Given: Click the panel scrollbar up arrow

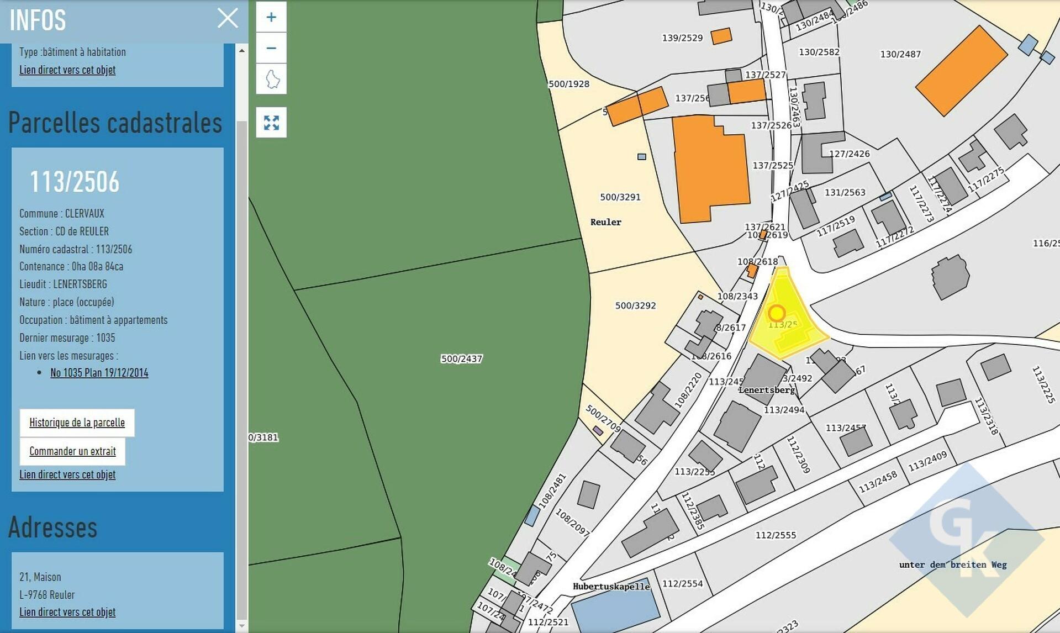Looking at the screenshot, I should [x=241, y=50].
